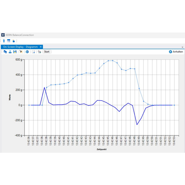
Task: Click the dark blue line minimum near -200 g
Action: pyautogui.click(x=137, y=124)
